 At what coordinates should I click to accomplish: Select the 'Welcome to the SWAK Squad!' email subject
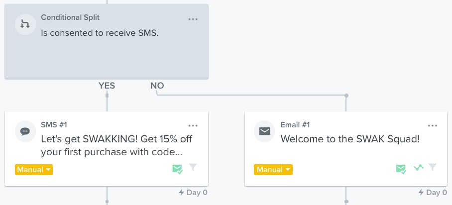350,139
